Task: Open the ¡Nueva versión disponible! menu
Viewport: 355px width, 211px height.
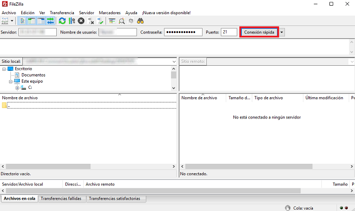Action: (x=166, y=13)
